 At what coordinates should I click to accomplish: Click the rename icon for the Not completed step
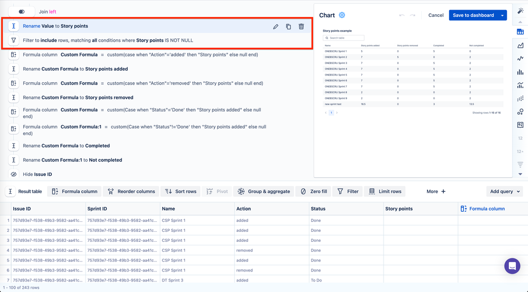pos(13,160)
